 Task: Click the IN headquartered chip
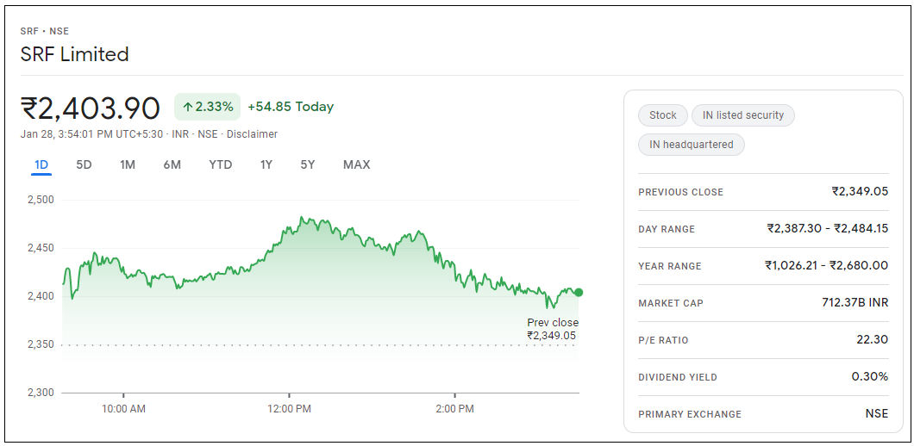[x=692, y=145]
